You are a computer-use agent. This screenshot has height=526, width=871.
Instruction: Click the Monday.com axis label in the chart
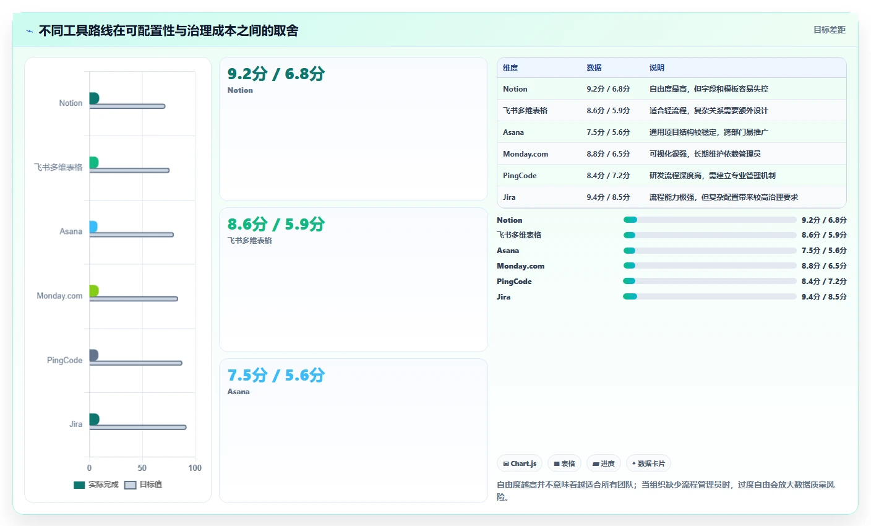tap(59, 296)
